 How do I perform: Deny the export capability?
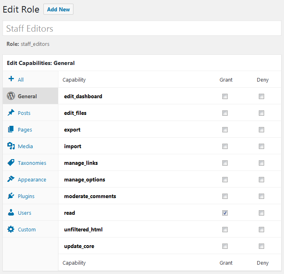pos(261,130)
